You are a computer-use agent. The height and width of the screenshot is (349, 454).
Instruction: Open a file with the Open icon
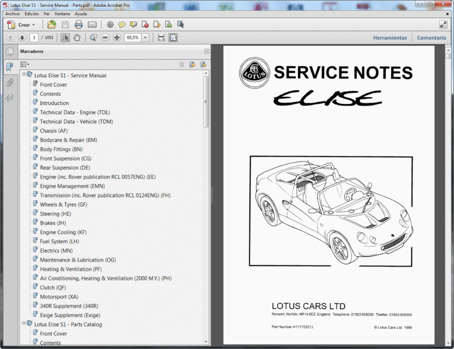[52, 24]
